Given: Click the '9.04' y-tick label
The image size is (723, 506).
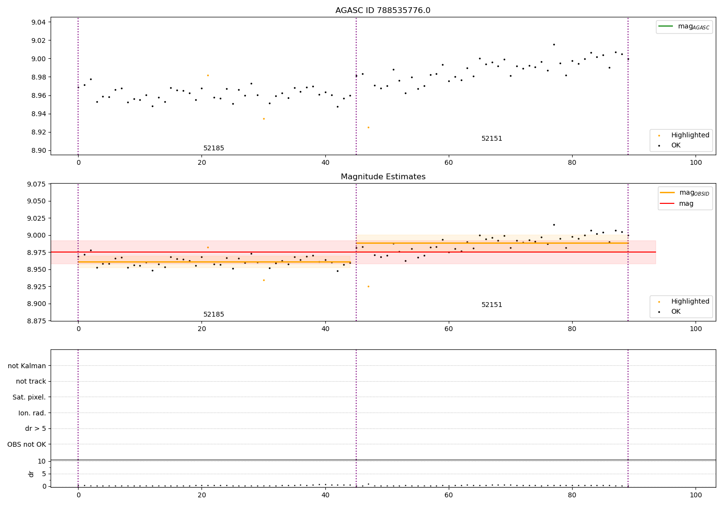Looking at the screenshot, I should pyautogui.click(x=38, y=22).
